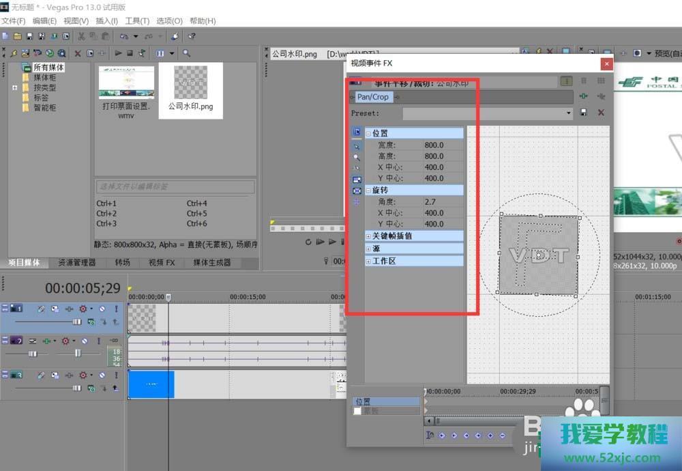Collapse the 位置 property group
The height and width of the screenshot is (471, 682).
tap(368, 134)
